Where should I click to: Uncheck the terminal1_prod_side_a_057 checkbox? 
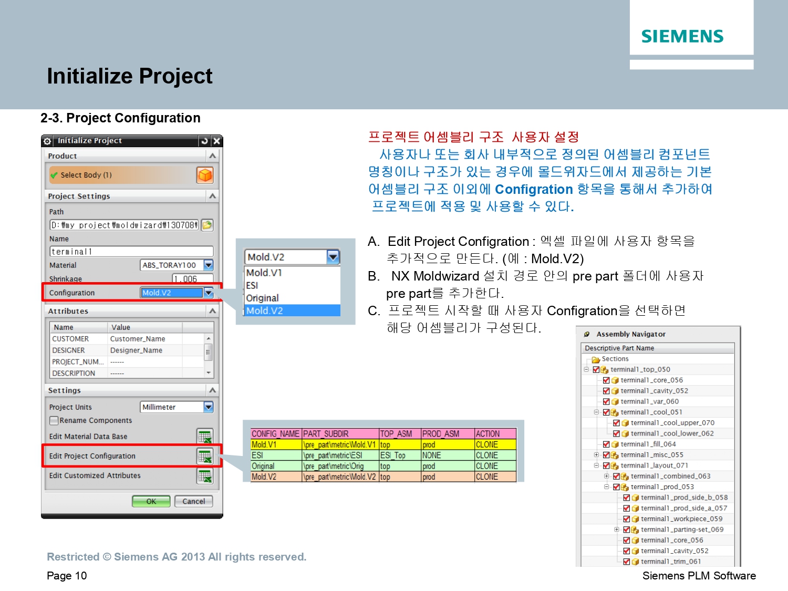click(627, 509)
